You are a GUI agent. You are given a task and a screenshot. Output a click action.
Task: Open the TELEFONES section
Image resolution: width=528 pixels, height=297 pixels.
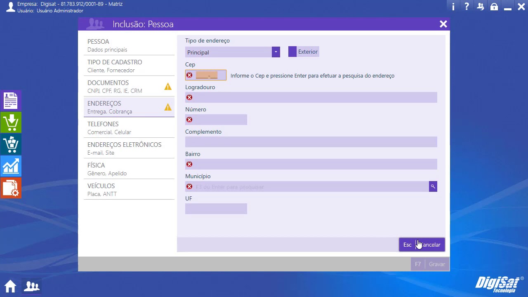(x=129, y=127)
